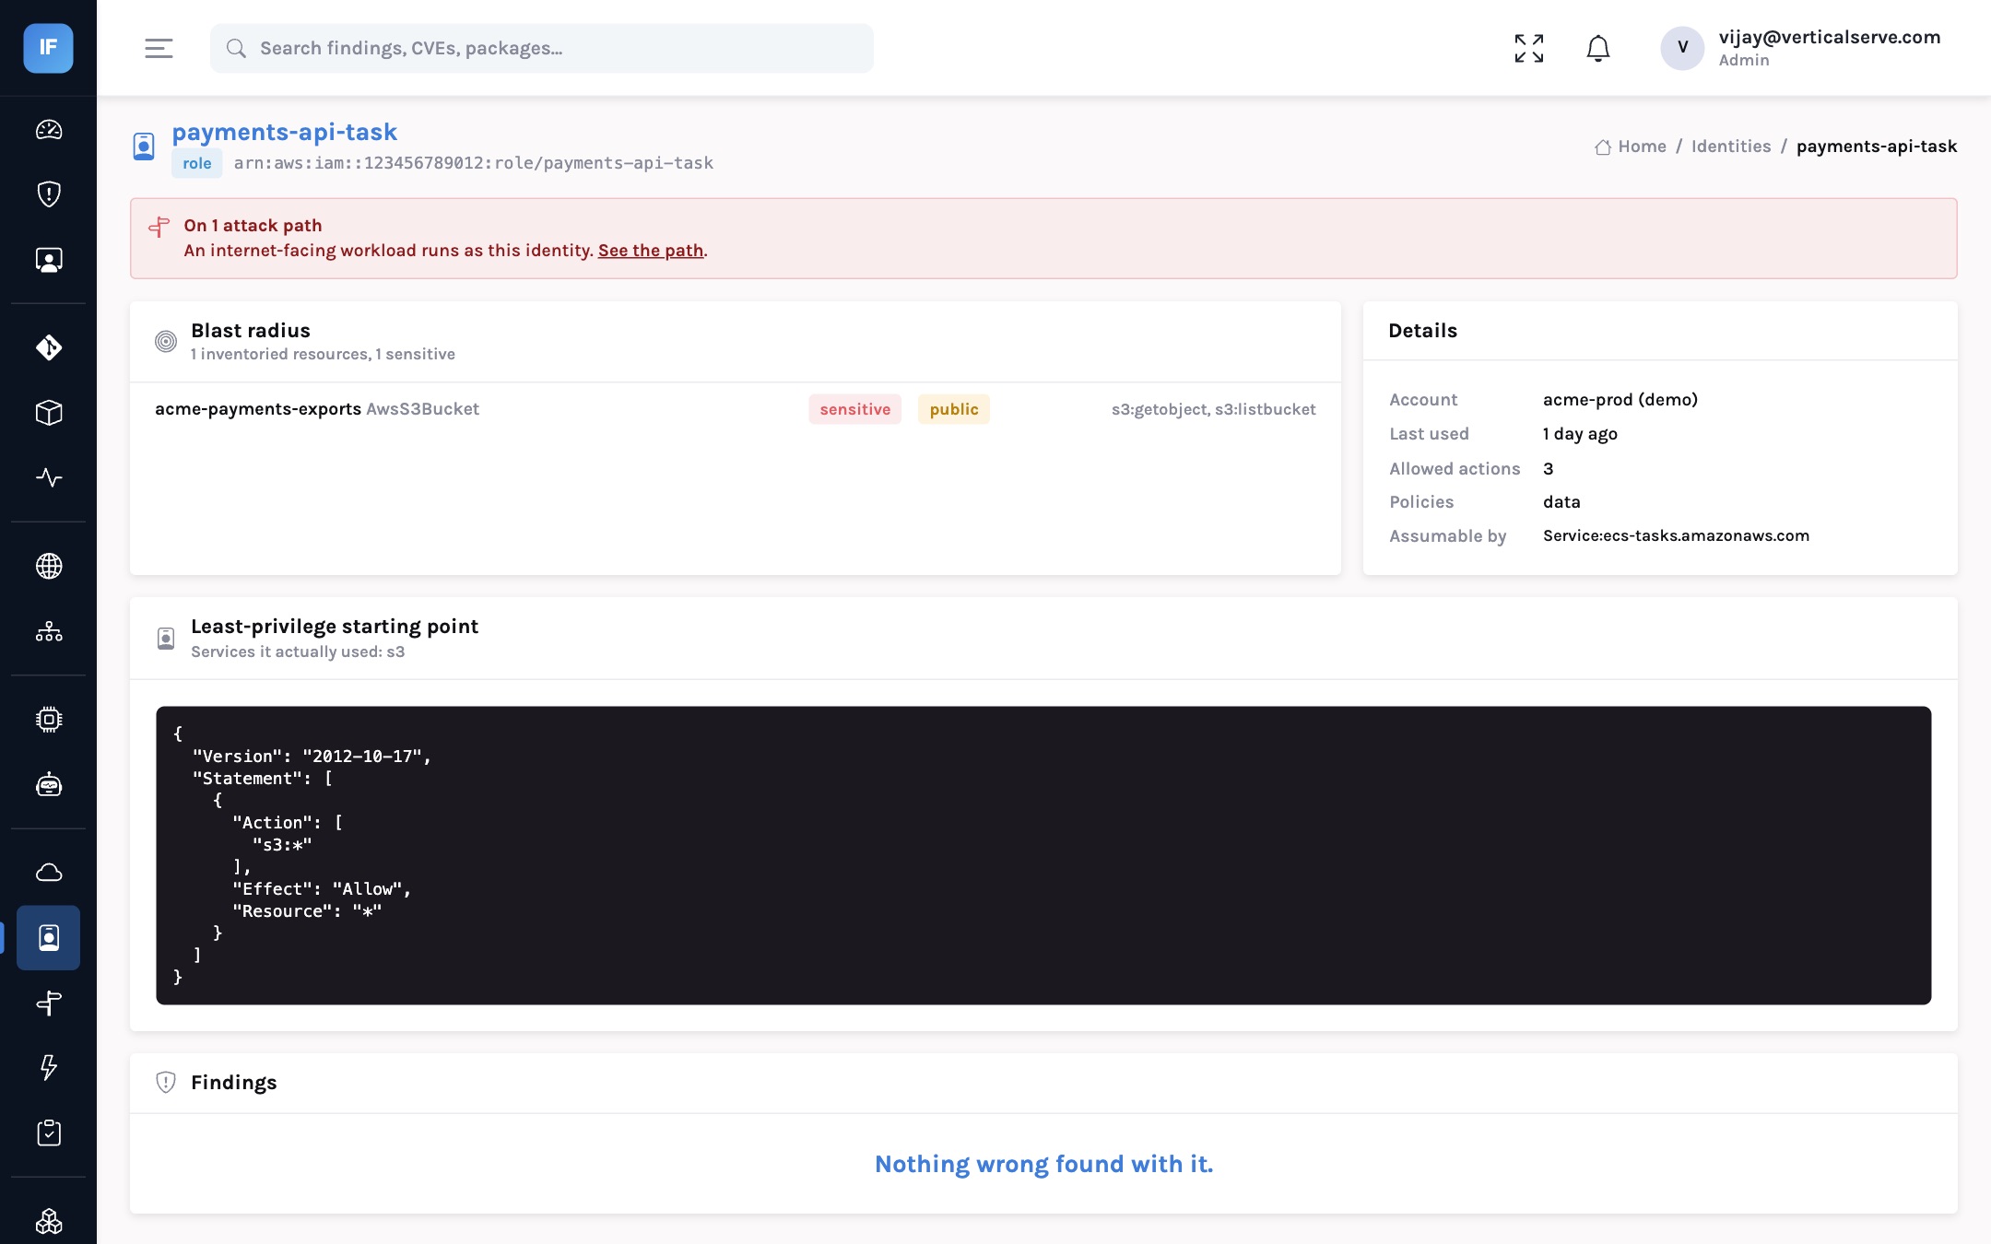
Task: Open the chip processor sidebar icon
Action: click(x=49, y=719)
